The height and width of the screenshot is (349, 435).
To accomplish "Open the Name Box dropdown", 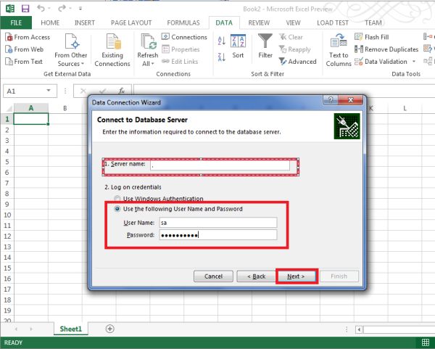I will 49,91.
